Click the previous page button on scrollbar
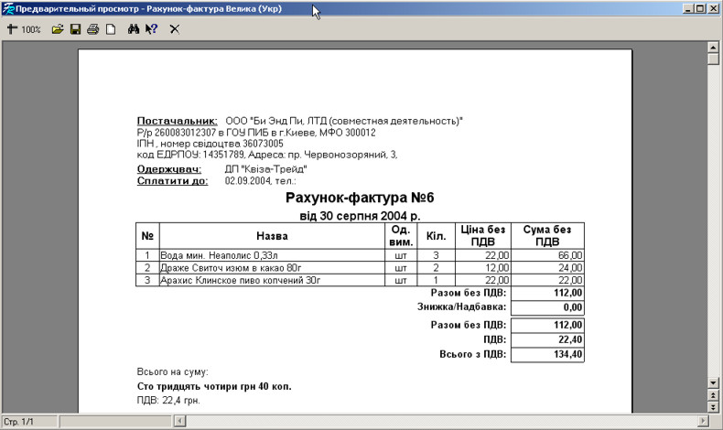723x430 pixels. [x=714, y=394]
